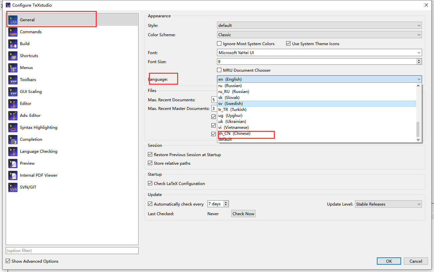Image resolution: width=434 pixels, height=272 pixels.
Task: Open the Preview settings icon
Action: (x=13, y=163)
